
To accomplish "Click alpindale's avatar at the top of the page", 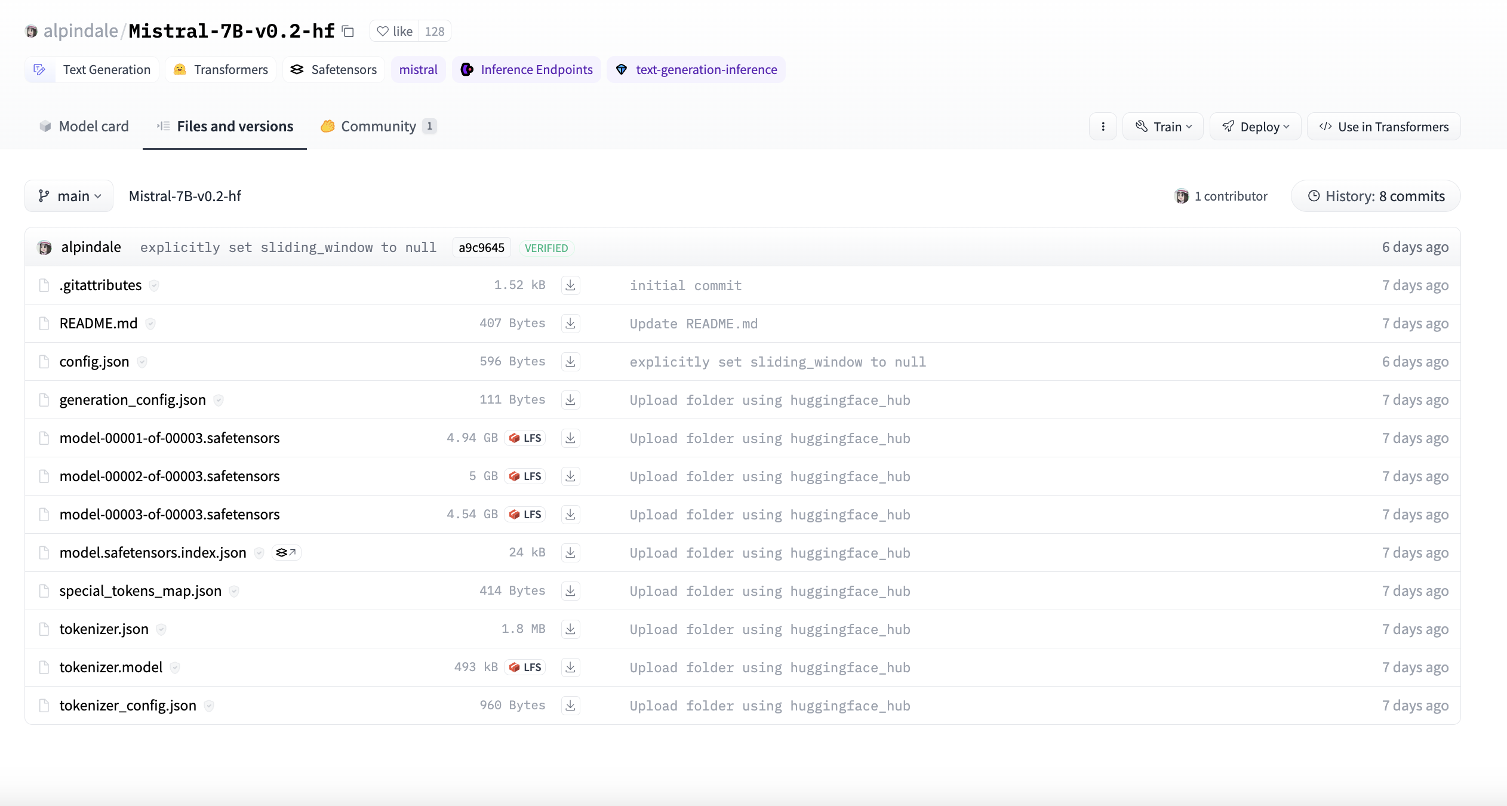I will pyautogui.click(x=30, y=30).
